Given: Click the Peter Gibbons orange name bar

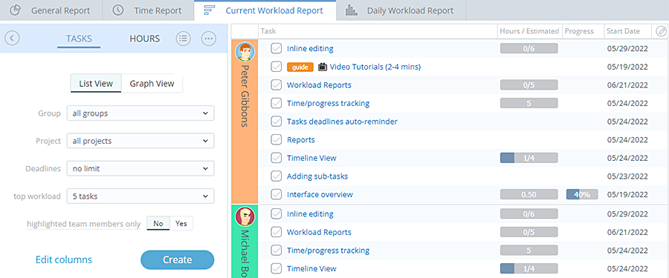Looking at the screenshot, I should (x=245, y=122).
